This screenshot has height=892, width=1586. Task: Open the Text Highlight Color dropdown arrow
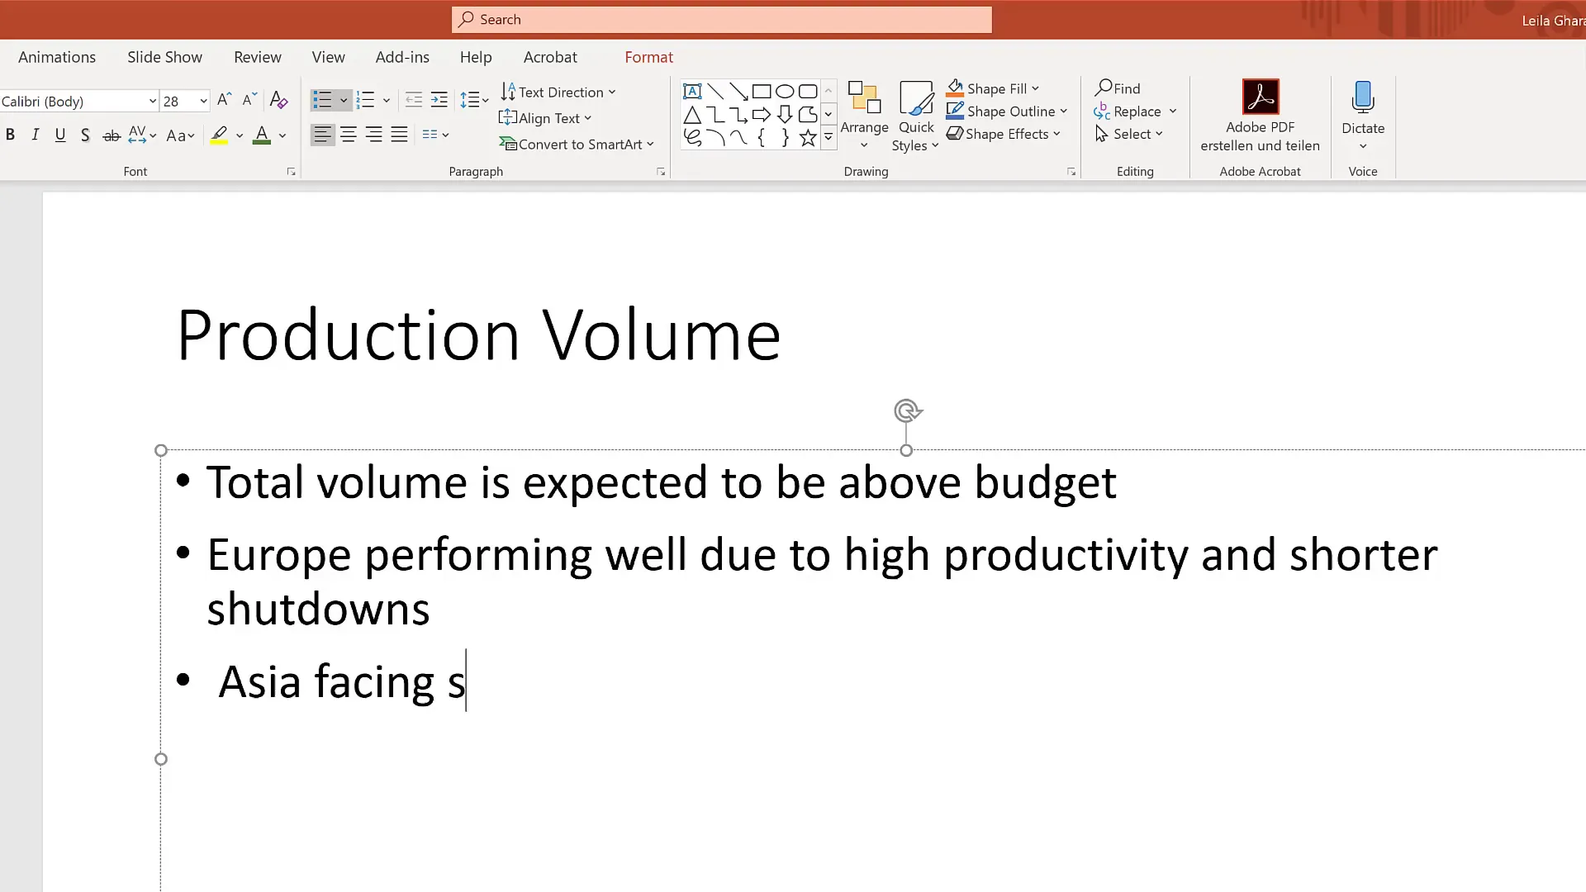[x=239, y=135]
